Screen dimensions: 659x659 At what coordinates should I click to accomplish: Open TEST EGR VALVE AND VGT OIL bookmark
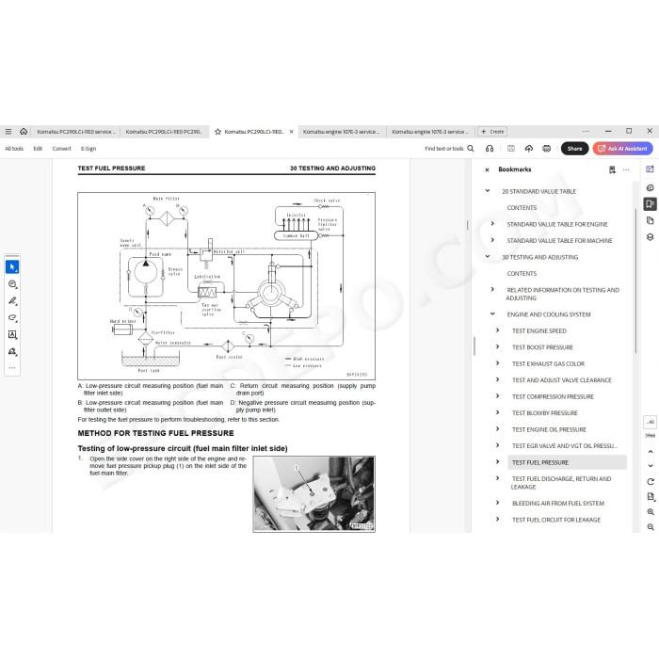tap(565, 446)
